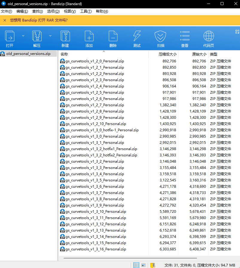The width and height of the screenshot is (240, 268).
Task: Click the ZIP icon of gs_curvetools_v1_2_6_Personal.zip
Action: [62, 98]
